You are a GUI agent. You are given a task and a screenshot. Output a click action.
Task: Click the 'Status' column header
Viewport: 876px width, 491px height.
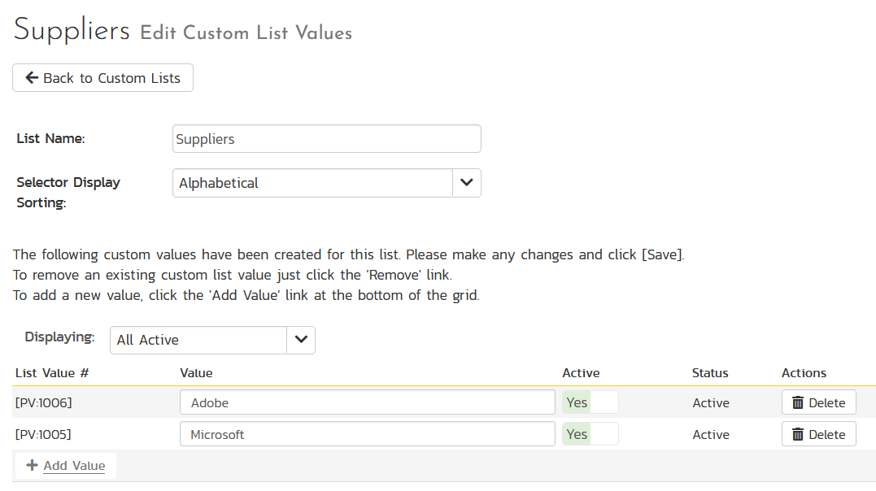pyautogui.click(x=709, y=372)
